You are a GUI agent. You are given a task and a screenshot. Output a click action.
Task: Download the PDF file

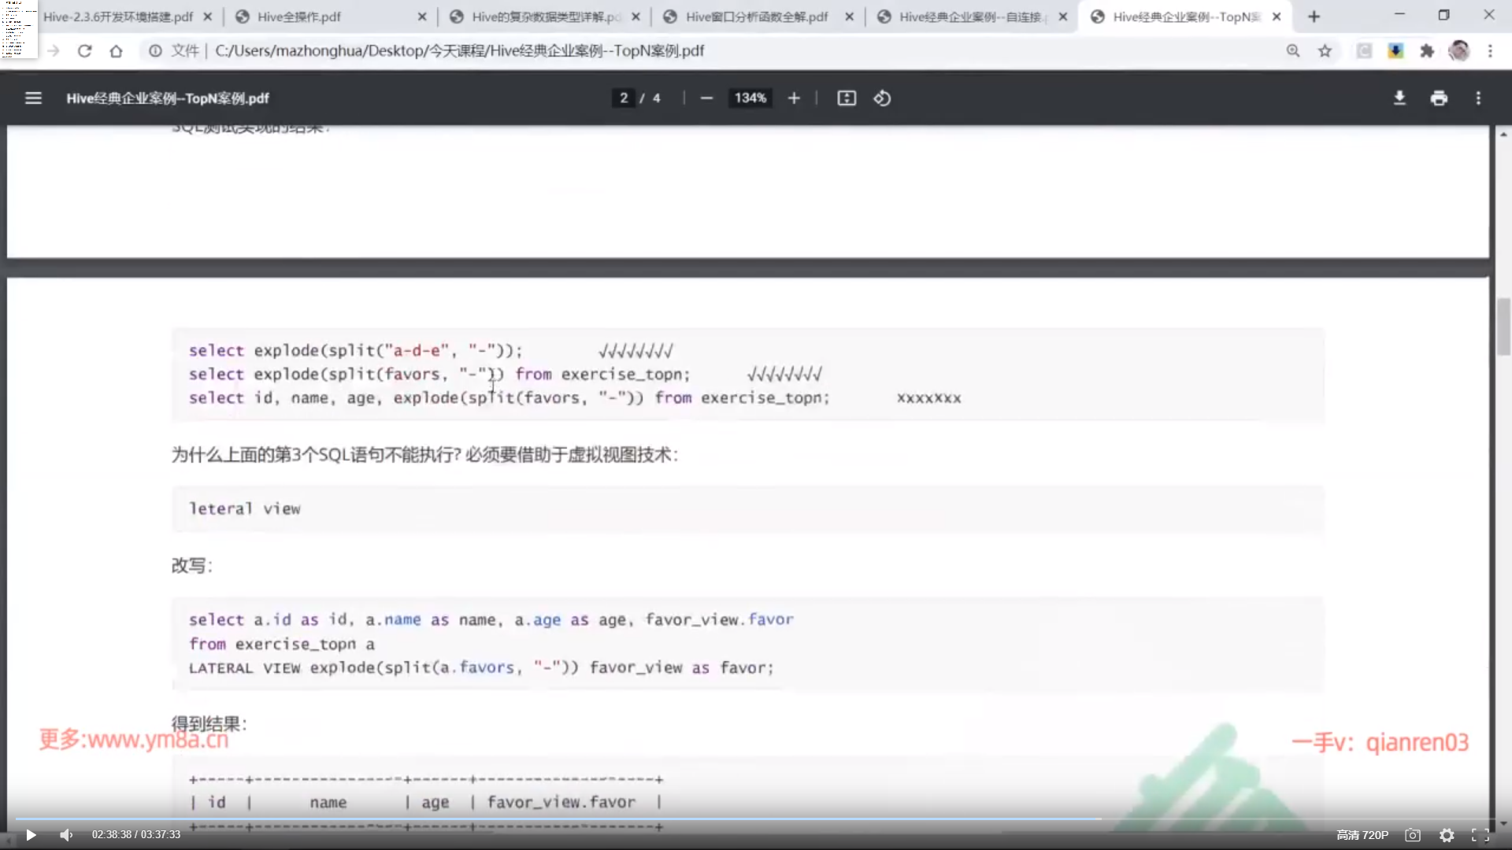[x=1399, y=98]
